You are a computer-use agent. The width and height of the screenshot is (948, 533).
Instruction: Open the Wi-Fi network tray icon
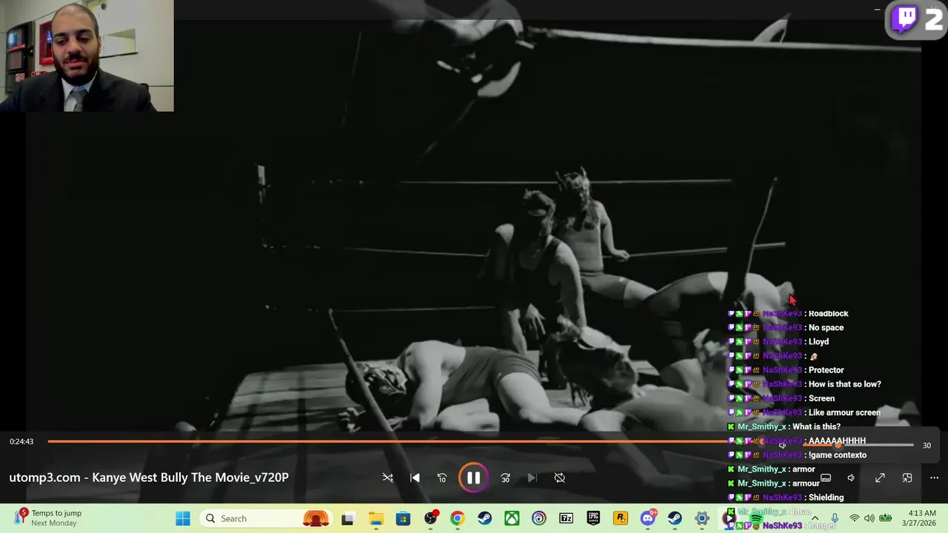pyautogui.click(x=855, y=518)
